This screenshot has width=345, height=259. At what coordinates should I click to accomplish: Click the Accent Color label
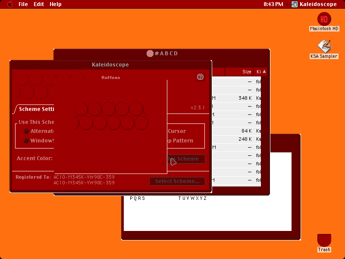click(x=34, y=158)
